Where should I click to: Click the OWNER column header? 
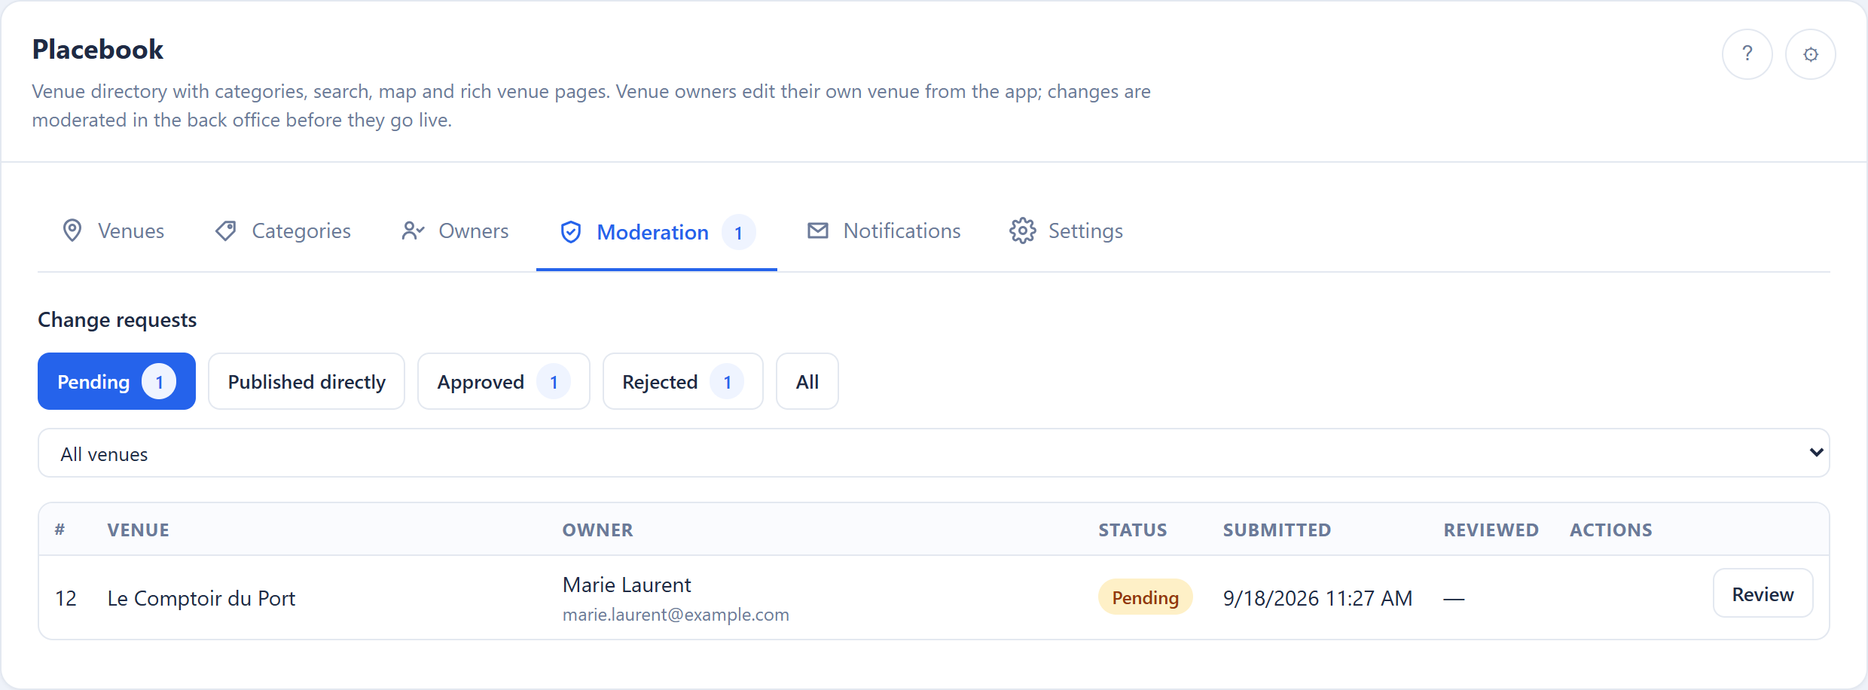[598, 530]
